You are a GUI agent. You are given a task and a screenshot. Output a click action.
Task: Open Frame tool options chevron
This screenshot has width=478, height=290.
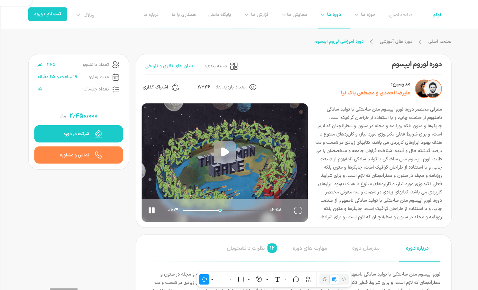[x=231, y=279]
